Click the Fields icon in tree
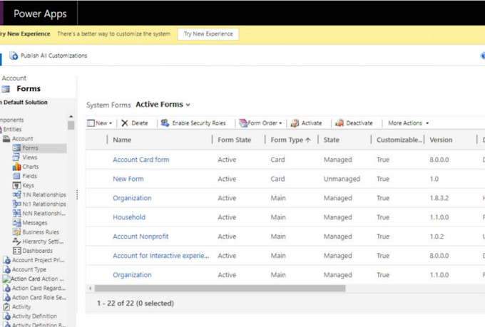 [16, 176]
